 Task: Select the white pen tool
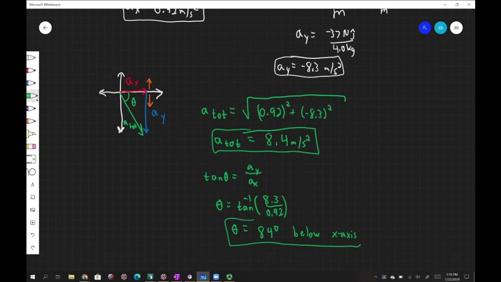[32, 58]
